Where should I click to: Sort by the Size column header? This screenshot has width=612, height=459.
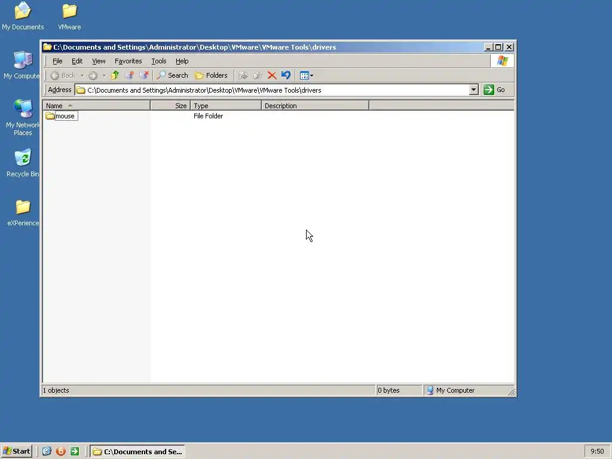[x=170, y=106]
